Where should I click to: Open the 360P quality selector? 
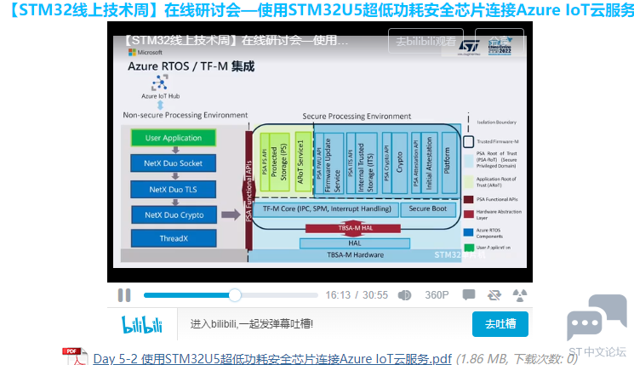(x=437, y=295)
